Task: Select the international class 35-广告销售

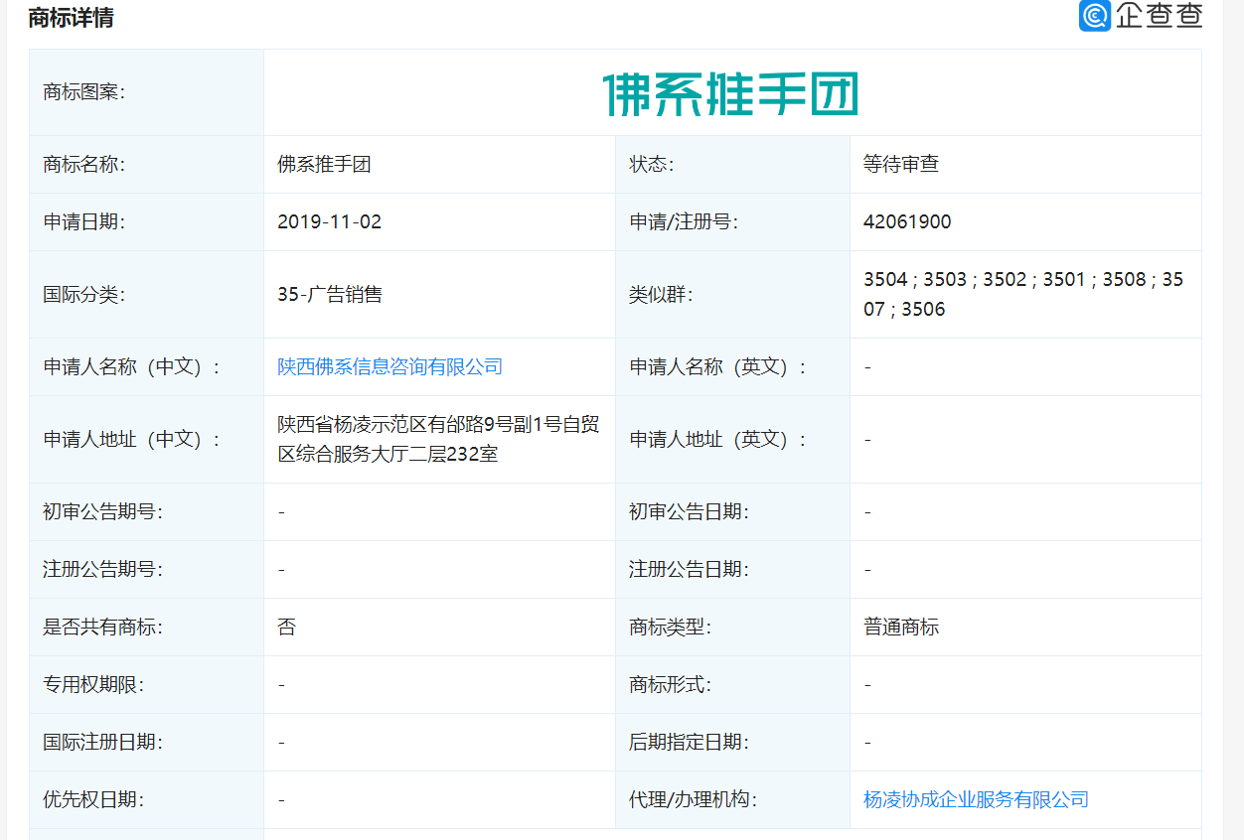Action: [330, 294]
